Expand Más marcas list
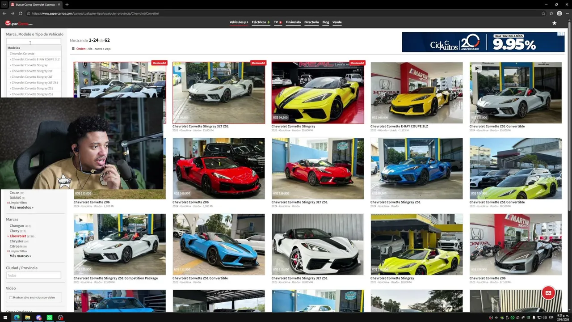 tap(21, 256)
